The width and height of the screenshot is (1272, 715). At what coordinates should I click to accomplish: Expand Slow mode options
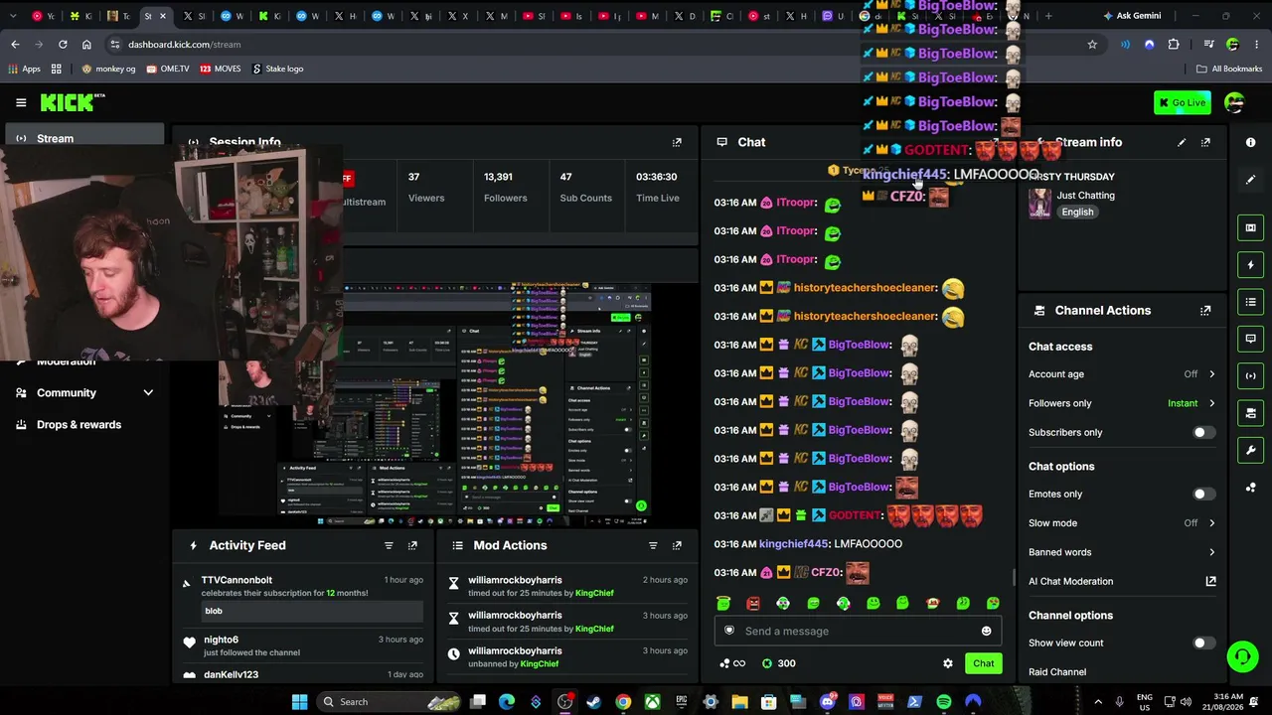1211,523
